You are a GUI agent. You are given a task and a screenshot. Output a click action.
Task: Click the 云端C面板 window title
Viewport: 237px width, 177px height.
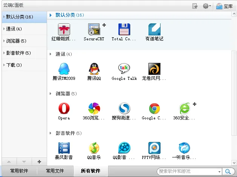[13, 5]
